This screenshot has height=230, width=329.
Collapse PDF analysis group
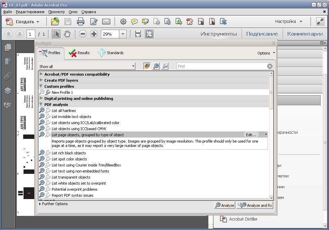tap(41, 104)
